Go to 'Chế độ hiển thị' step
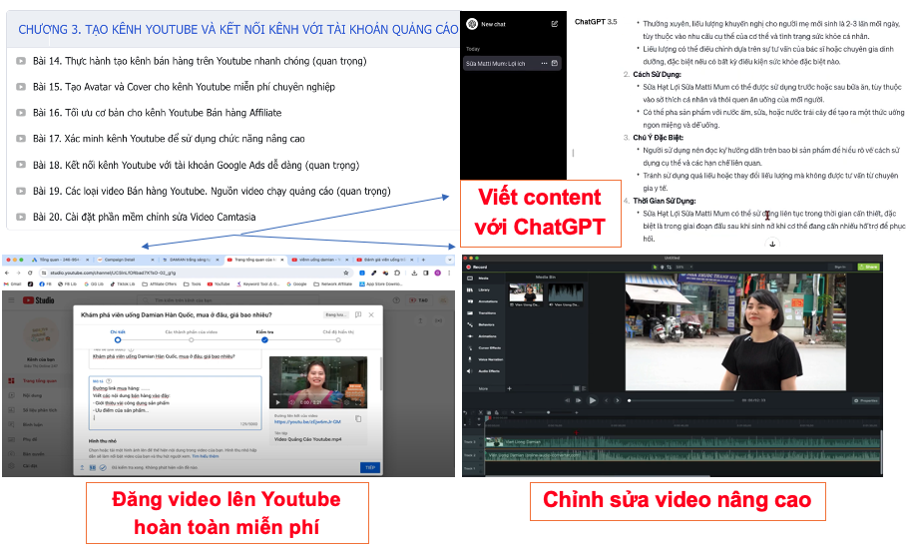The height and width of the screenshot is (552, 915). tap(338, 336)
